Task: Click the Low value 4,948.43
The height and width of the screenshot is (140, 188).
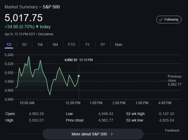Action: (x=106, y=114)
